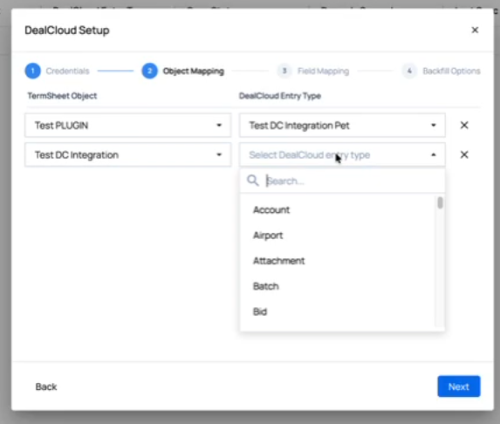This screenshot has width=500, height=424.
Task: Close the DealCloud Setup dialog
Action: coord(475,30)
